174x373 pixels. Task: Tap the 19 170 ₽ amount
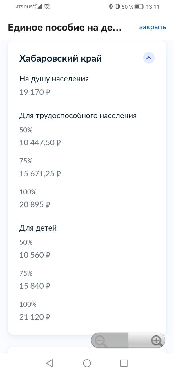click(35, 92)
